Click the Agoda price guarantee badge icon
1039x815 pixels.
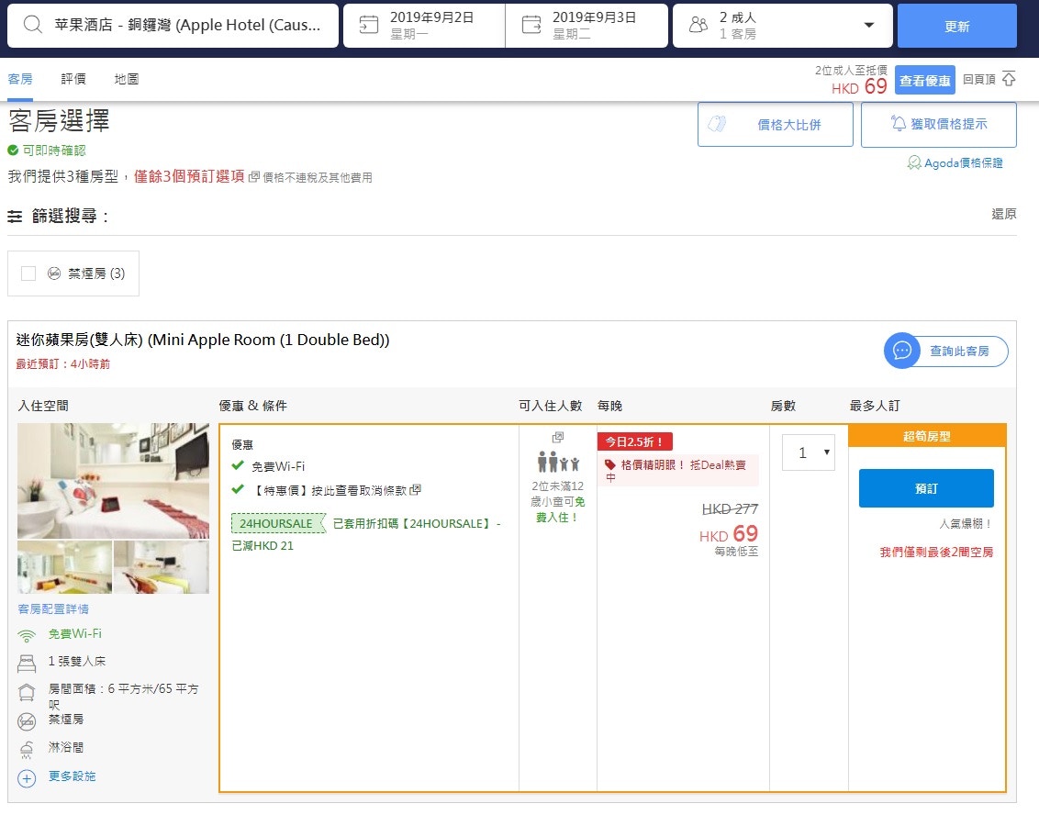pos(914,163)
